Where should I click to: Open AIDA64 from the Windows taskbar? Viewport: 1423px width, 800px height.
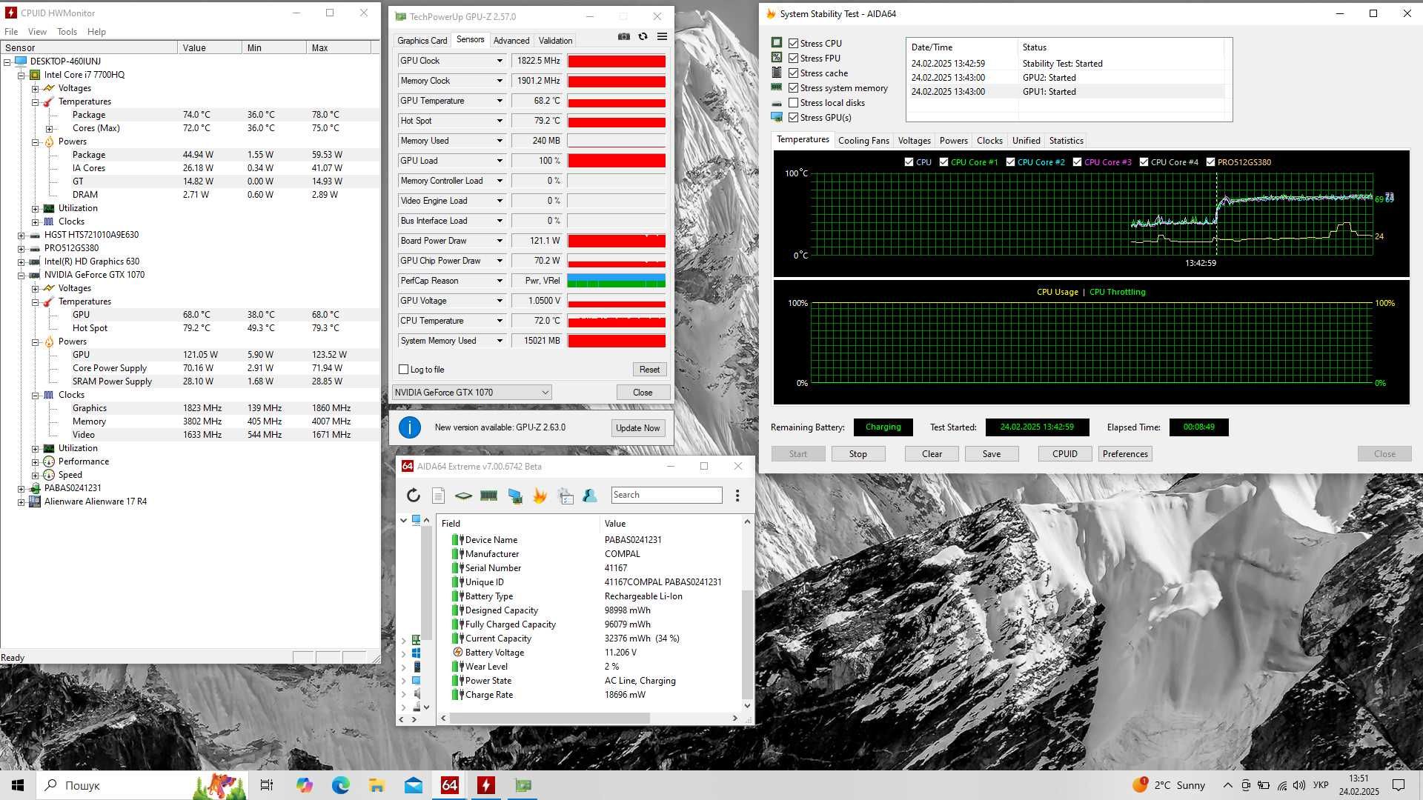coord(450,785)
